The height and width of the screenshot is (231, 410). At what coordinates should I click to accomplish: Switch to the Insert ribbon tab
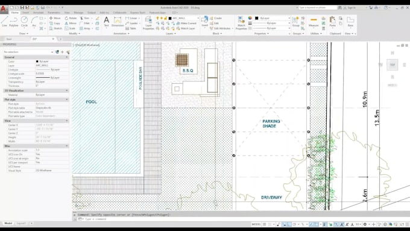pyautogui.click(x=25, y=13)
